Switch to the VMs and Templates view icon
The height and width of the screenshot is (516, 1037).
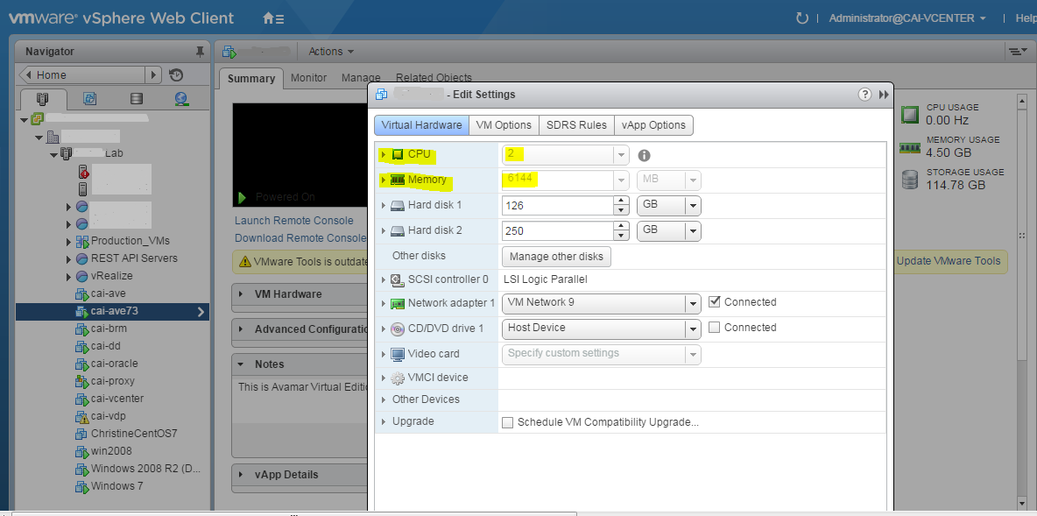coord(90,99)
